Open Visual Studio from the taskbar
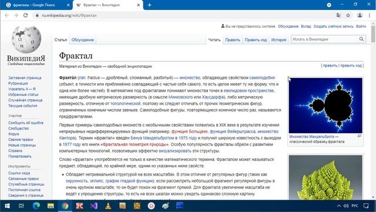Image resolution: width=376 pixels, height=212 pixels. 94,206
